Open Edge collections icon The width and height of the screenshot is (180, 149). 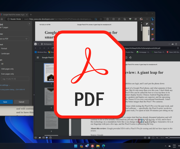[125, 19]
